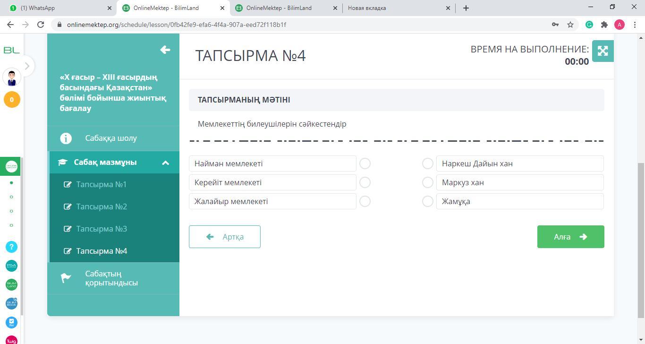Click the Артқа back button

pos(225,237)
